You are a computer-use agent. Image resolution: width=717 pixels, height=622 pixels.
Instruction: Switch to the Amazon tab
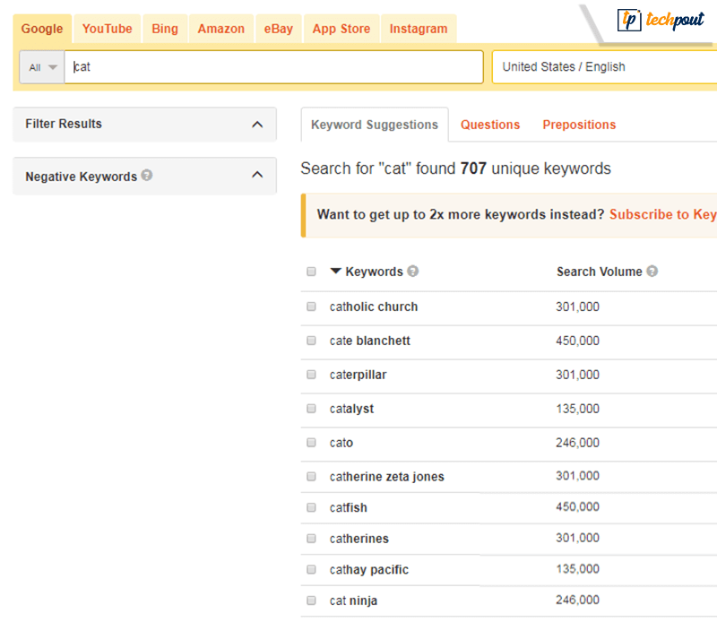(x=220, y=29)
